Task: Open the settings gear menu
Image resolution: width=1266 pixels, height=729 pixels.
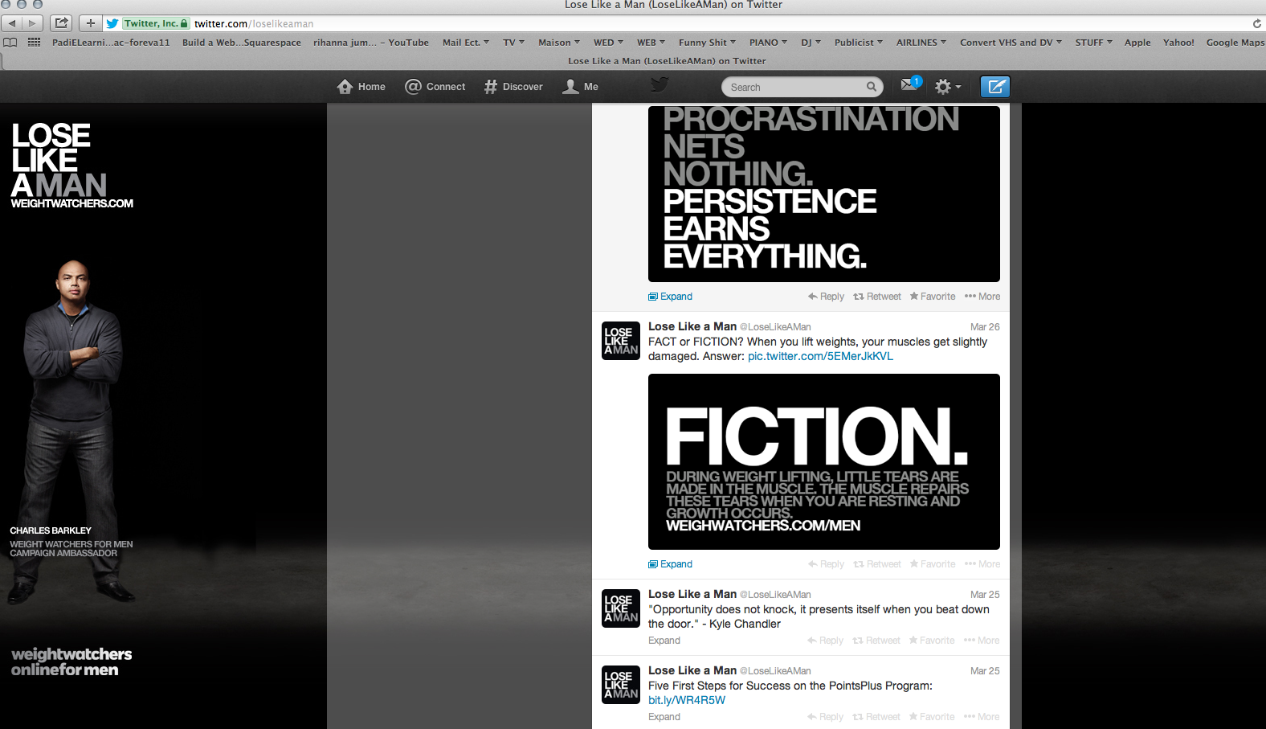Action: click(948, 86)
